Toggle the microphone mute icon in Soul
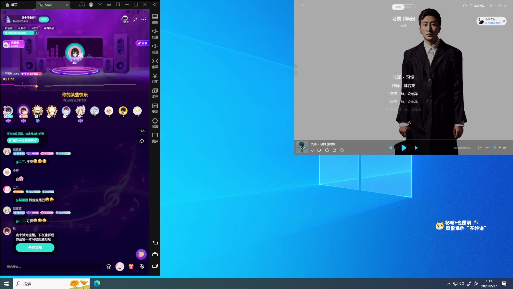 click(x=142, y=267)
